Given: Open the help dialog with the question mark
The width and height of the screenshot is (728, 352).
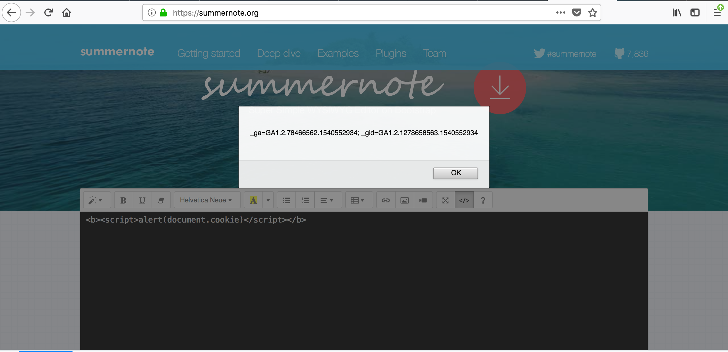Looking at the screenshot, I should click(x=483, y=200).
